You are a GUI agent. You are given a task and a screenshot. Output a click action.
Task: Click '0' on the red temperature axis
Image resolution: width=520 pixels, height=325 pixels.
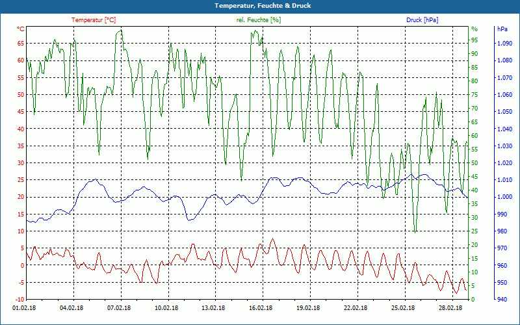[x=23, y=265]
